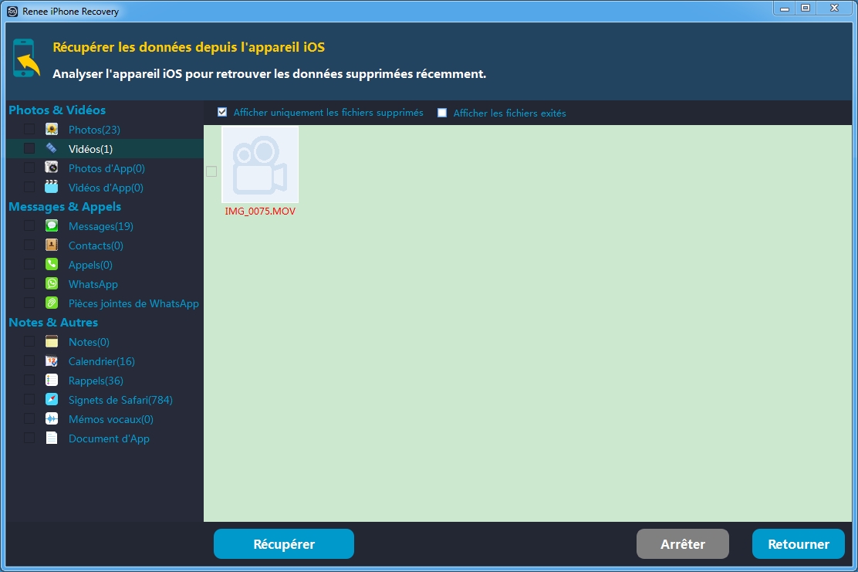Select the Notes(0) category

[89, 342]
